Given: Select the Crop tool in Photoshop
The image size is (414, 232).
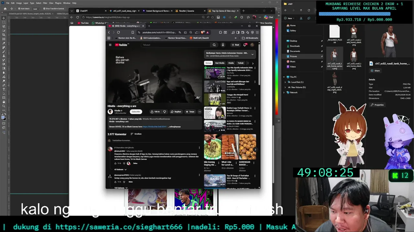Looking at the screenshot, I should click(4, 35).
